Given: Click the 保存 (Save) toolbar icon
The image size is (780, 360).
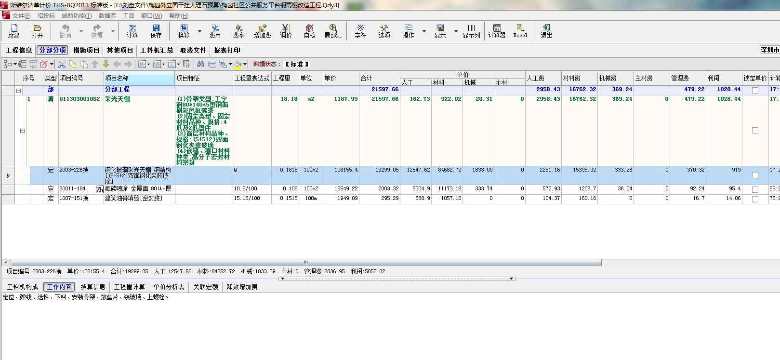Looking at the screenshot, I should pos(156,31).
